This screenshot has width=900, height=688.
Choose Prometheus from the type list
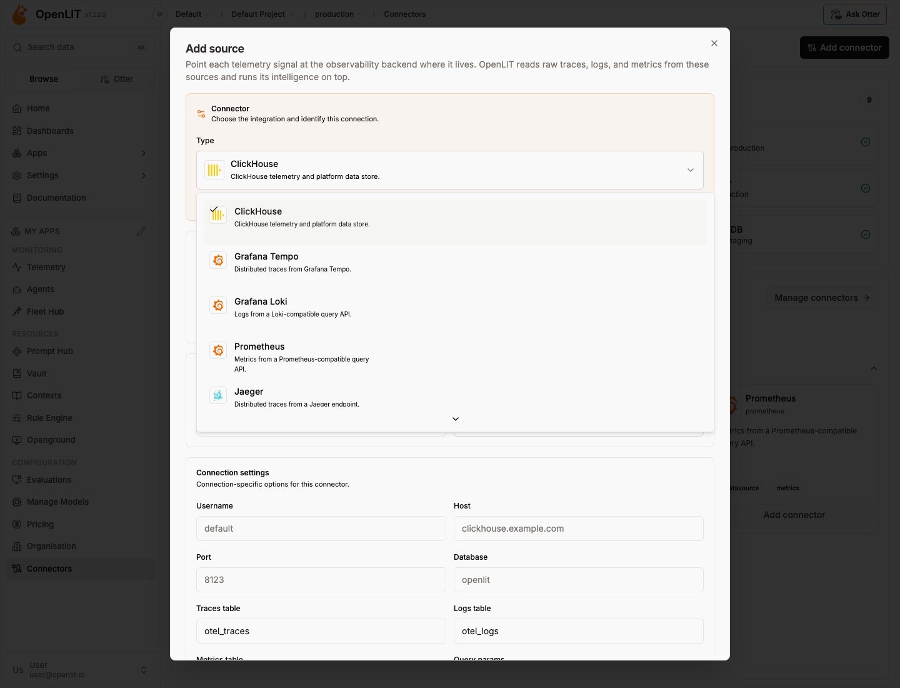456,357
